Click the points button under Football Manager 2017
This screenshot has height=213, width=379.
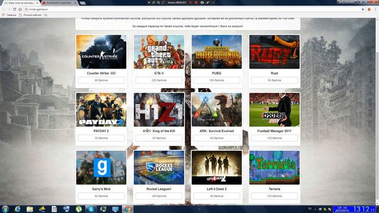(274, 138)
